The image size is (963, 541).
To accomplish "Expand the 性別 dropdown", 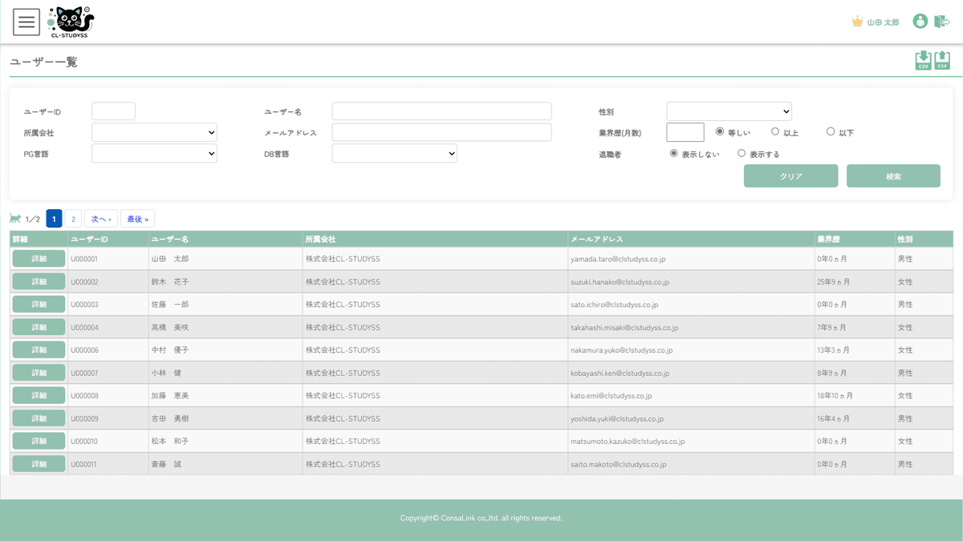I will tap(729, 111).
